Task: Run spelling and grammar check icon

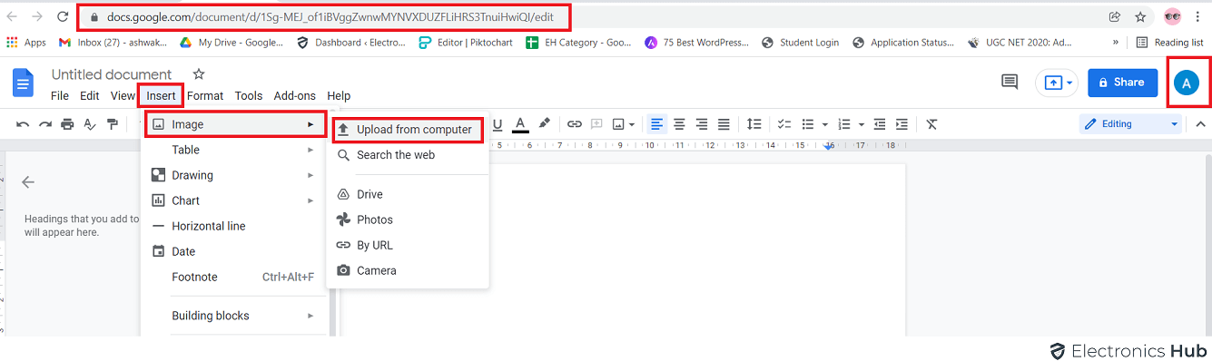Action: click(x=90, y=124)
